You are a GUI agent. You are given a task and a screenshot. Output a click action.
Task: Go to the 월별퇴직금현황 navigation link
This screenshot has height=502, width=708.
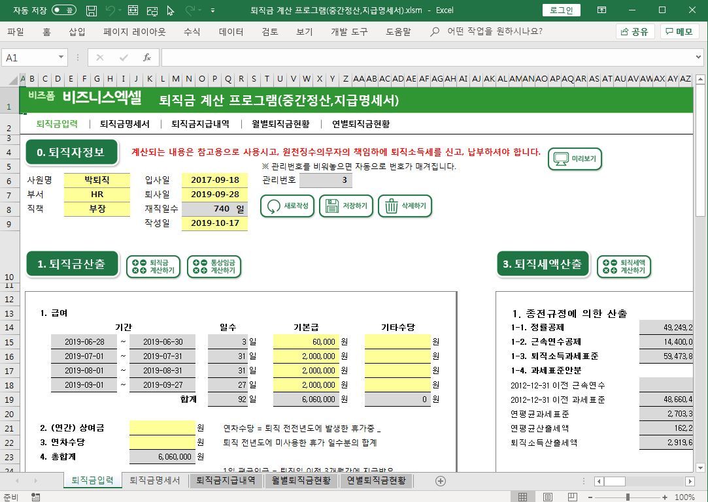tap(280, 124)
